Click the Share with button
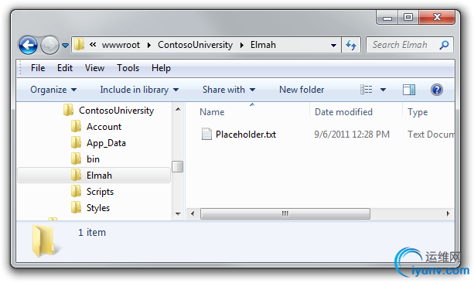The height and width of the screenshot is (283, 474). [x=229, y=90]
